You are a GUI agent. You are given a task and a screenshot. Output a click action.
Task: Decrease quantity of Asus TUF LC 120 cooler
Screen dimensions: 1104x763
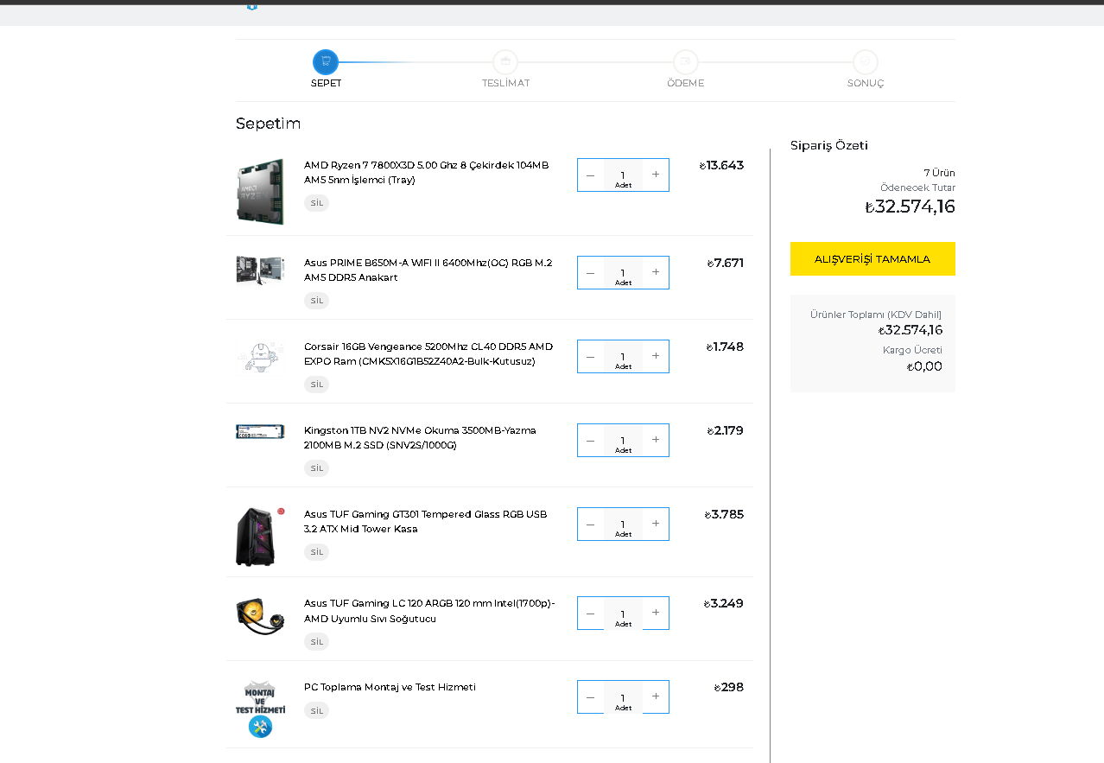pos(590,613)
